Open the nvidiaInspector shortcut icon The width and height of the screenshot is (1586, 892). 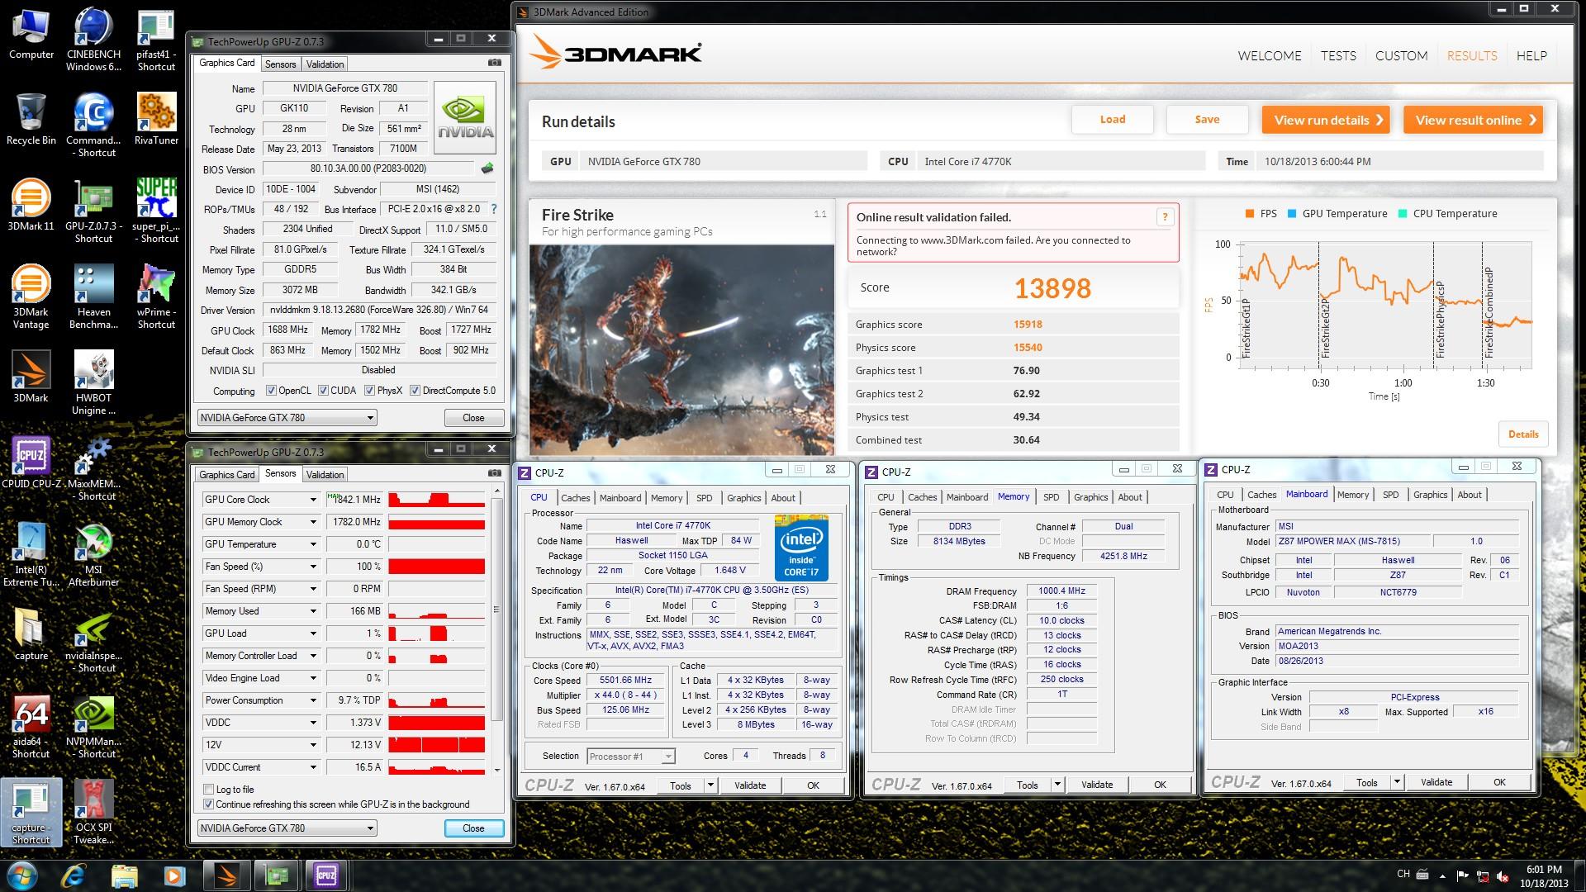click(93, 641)
